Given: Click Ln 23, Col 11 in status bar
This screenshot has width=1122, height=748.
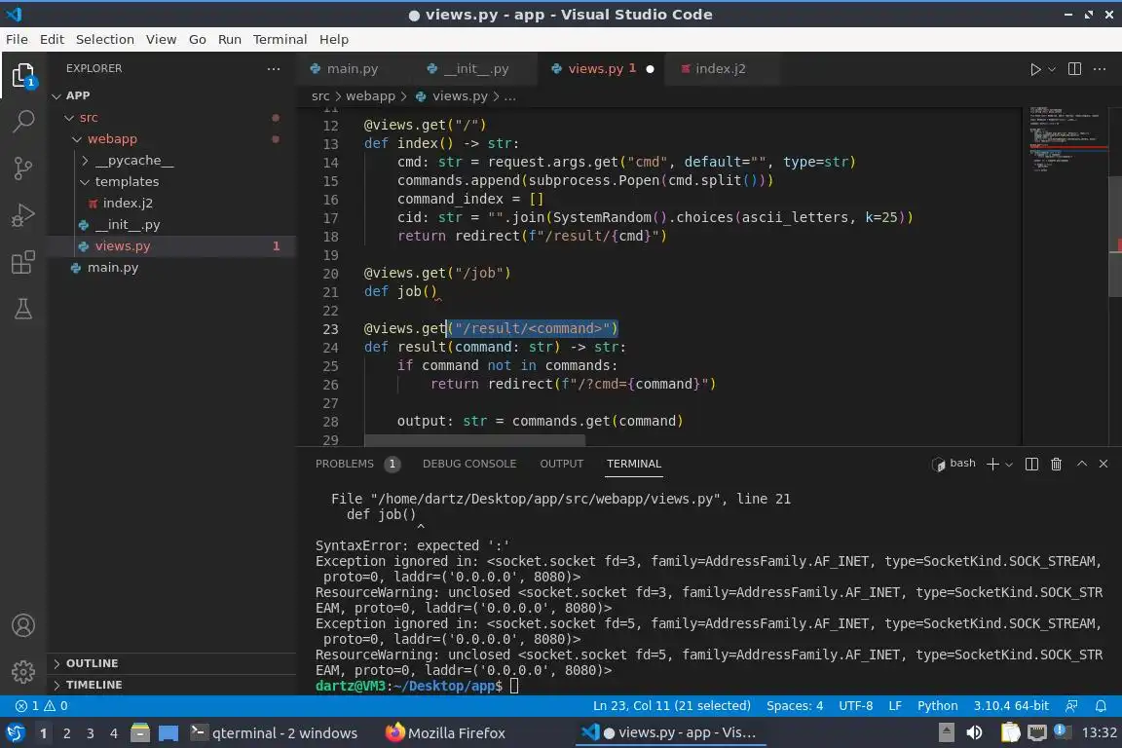Looking at the screenshot, I should pos(671,706).
